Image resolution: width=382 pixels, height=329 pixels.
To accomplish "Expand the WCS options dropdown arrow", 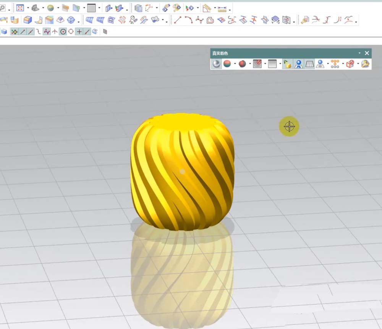I will (x=157, y=8).
